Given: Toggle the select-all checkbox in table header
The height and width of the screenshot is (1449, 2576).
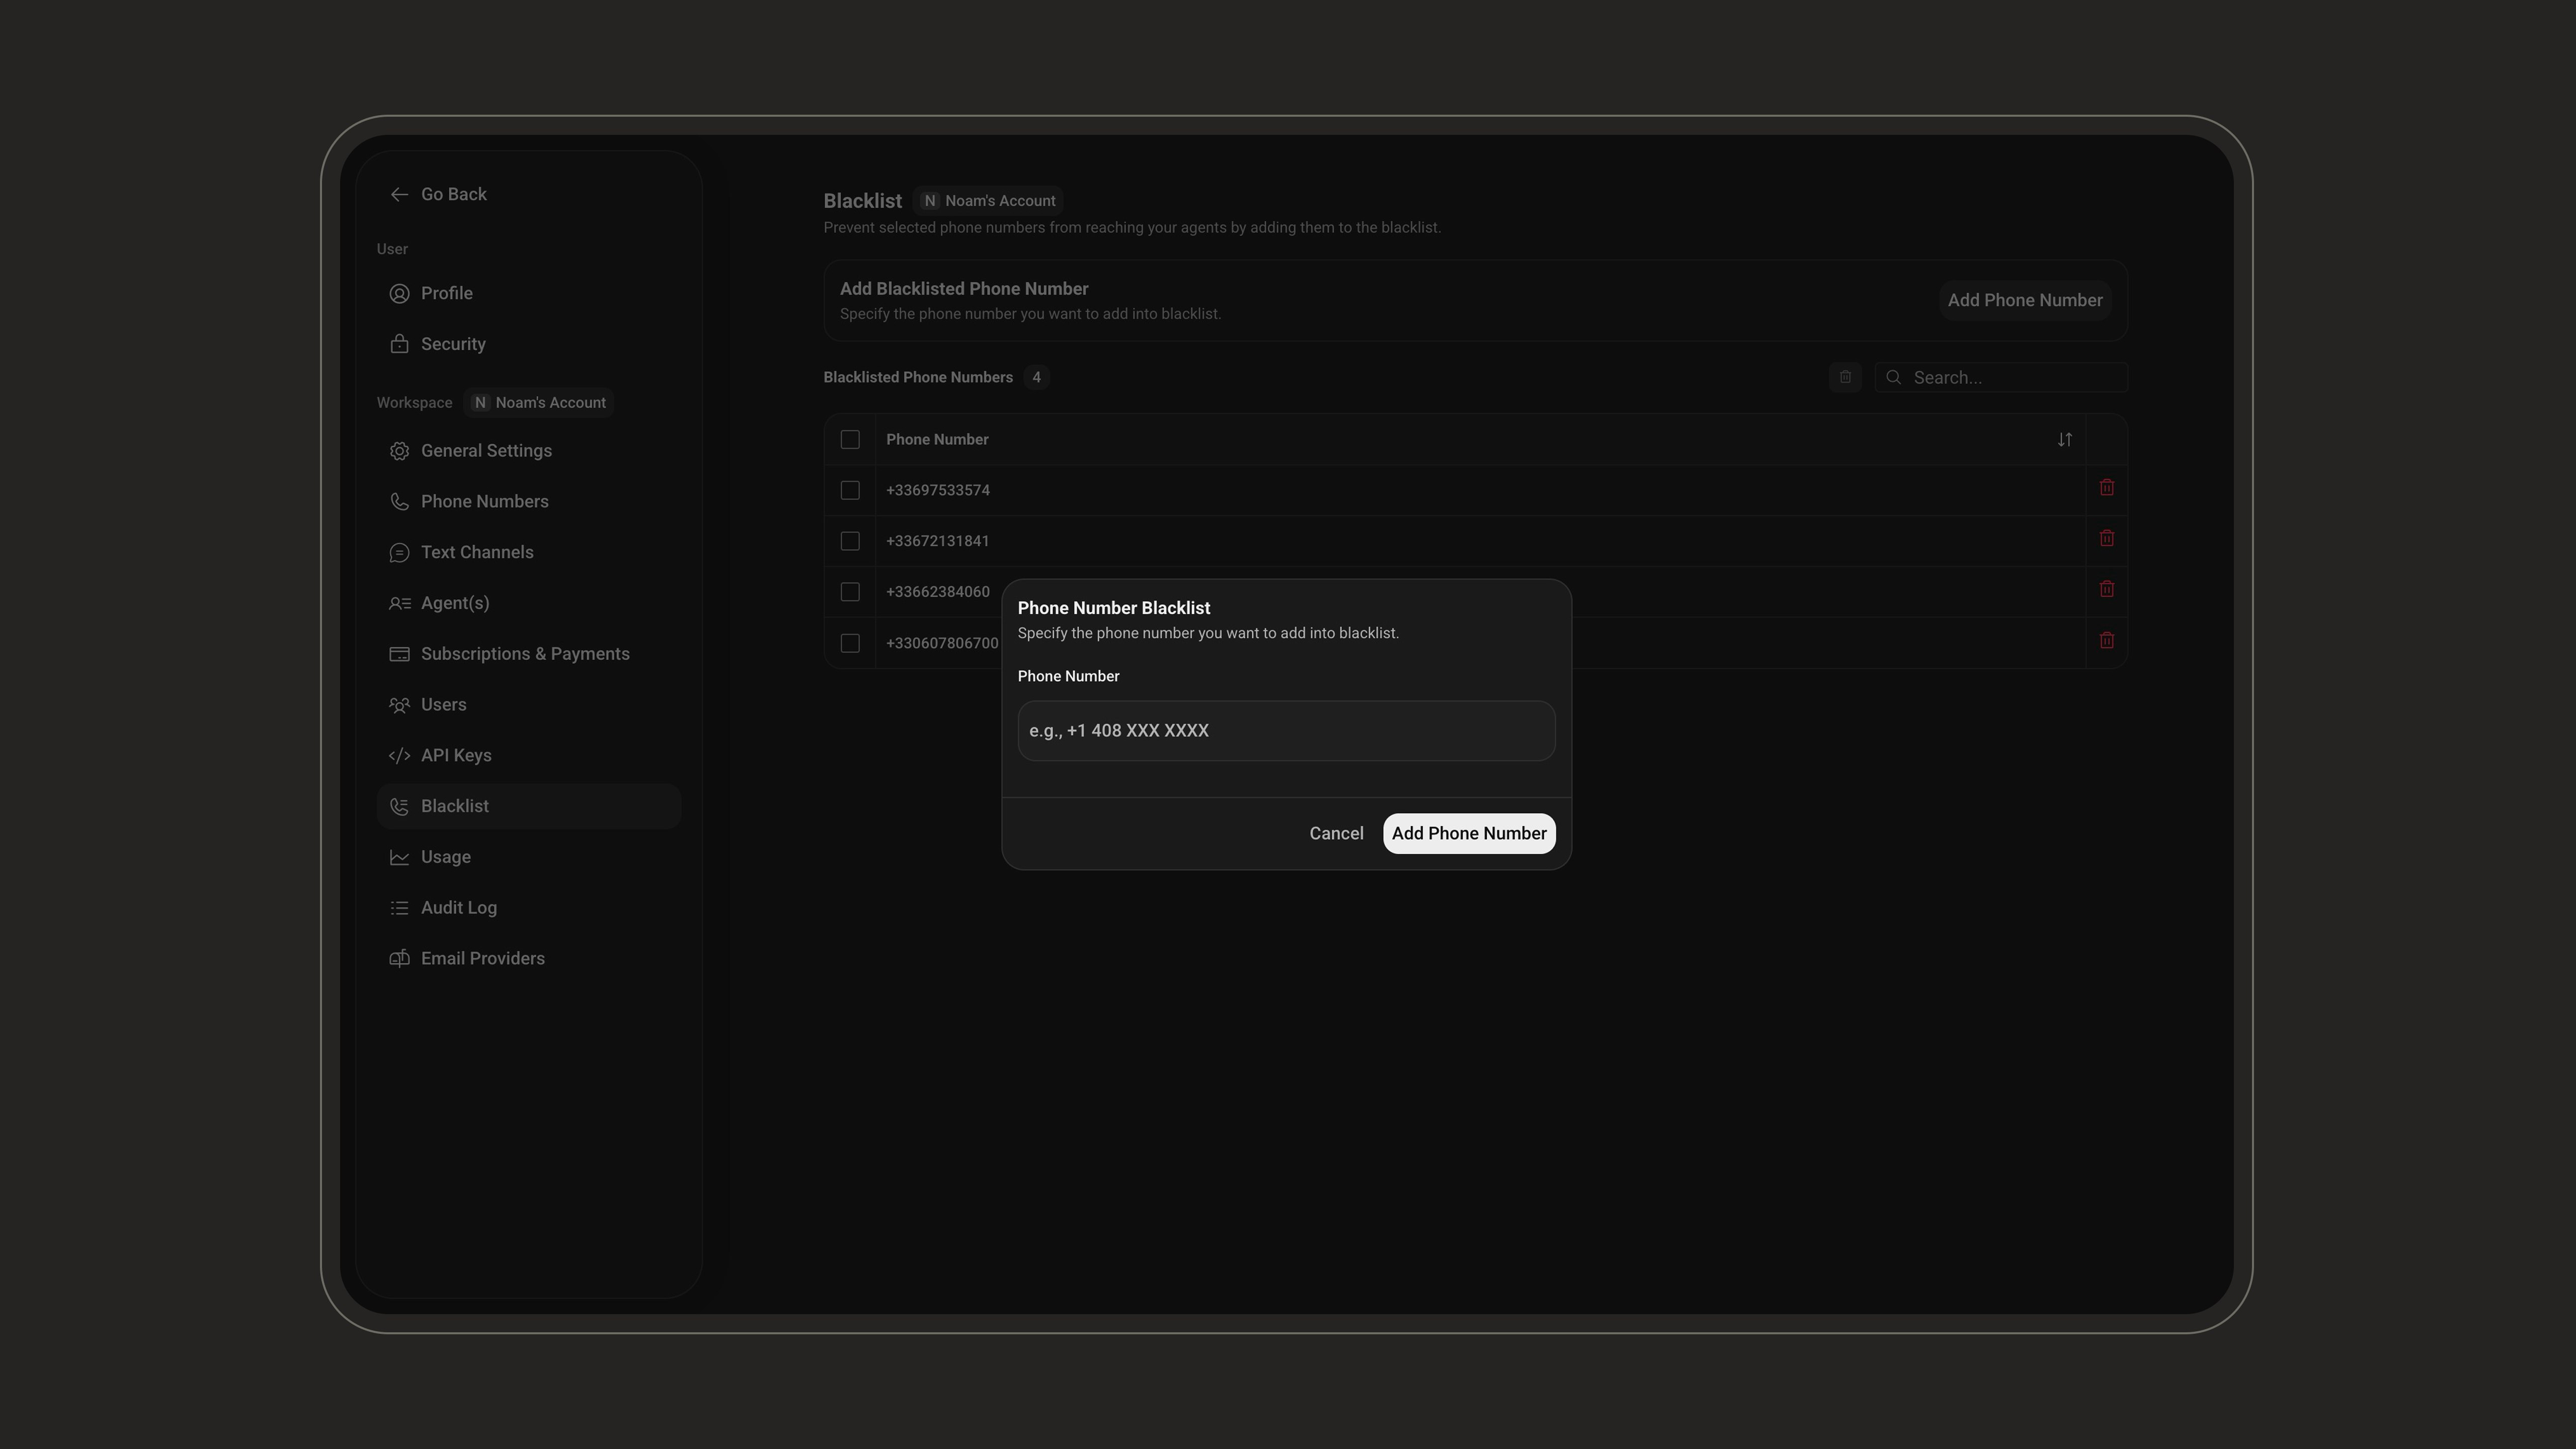Looking at the screenshot, I should pyautogui.click(x=850, y=440).
